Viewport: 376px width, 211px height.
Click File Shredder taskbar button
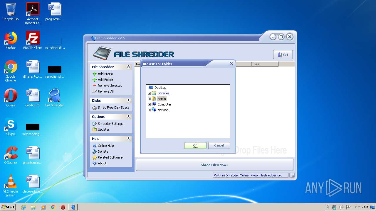73,207
